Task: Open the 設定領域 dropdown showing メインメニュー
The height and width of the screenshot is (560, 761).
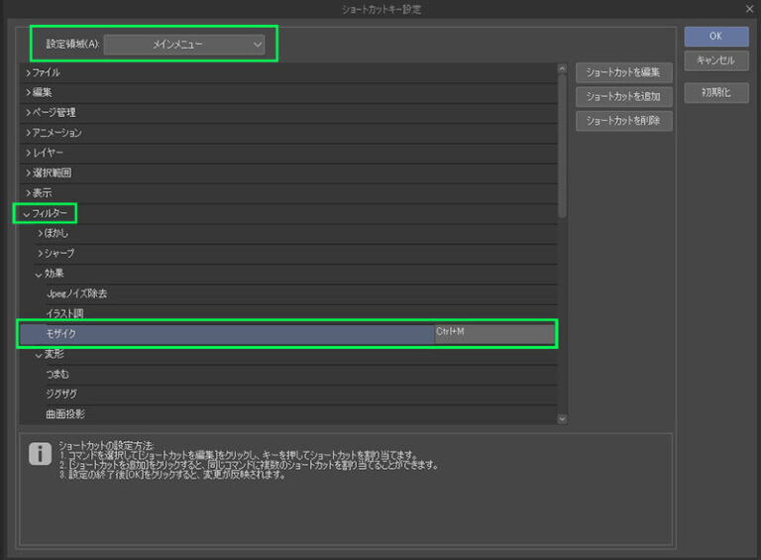Action: tap(184, 44)
